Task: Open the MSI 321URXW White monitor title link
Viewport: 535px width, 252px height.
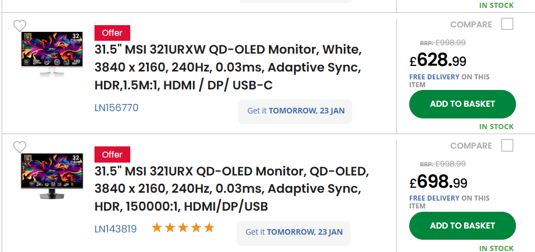Action: point(228,68)
